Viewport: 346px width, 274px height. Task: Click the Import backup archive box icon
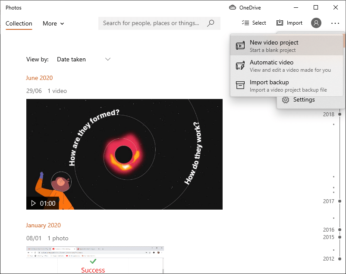coord(240,85)
